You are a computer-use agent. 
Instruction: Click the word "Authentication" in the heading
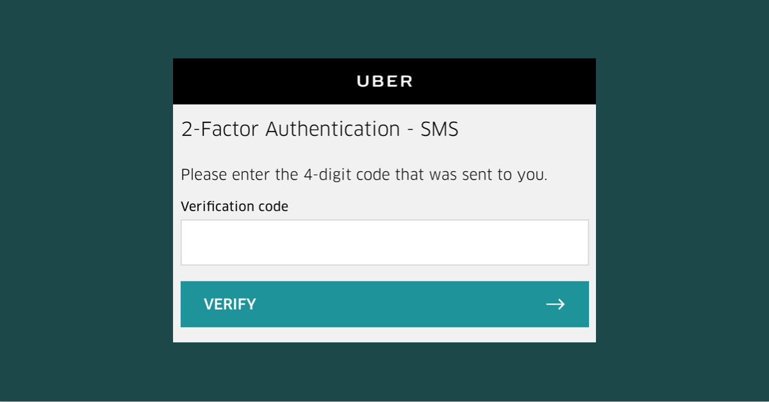[x=333, y=130]
